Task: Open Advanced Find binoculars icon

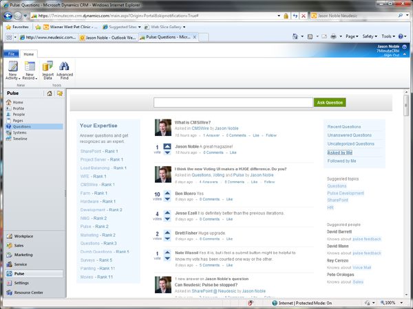Action: [x=64, y=70]
